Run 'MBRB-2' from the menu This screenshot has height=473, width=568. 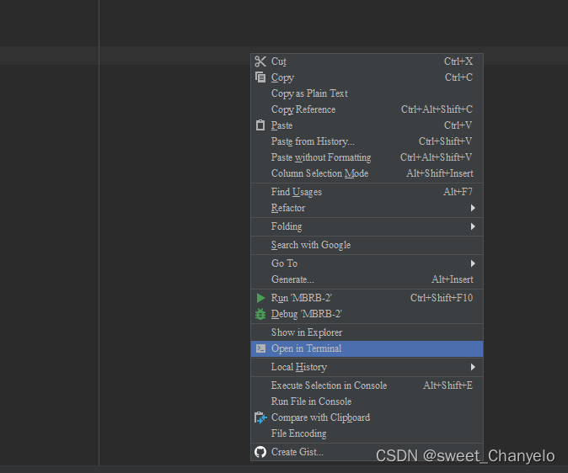(367, 298)
